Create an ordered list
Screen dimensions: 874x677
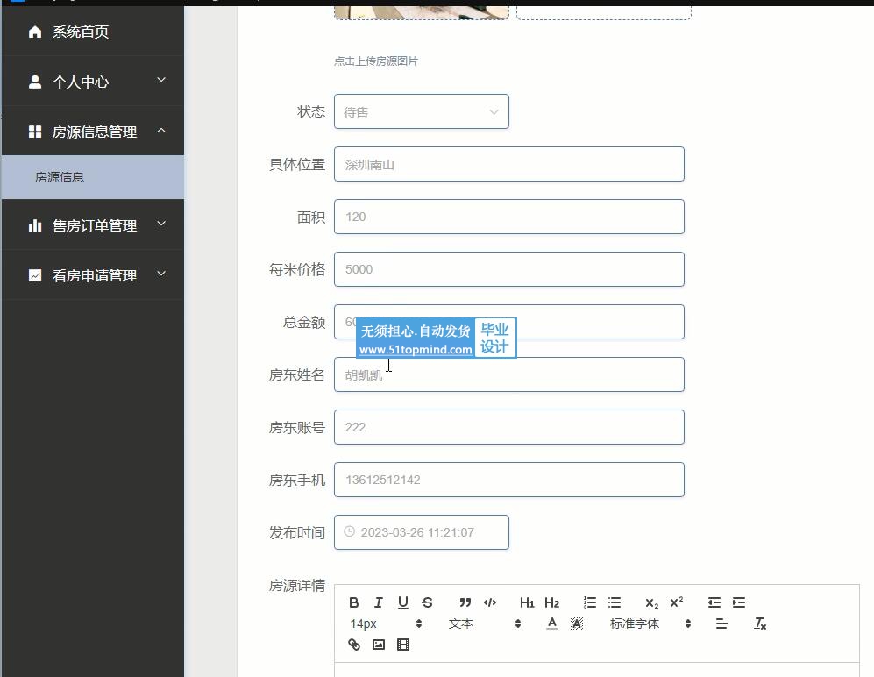click(590, 602)
